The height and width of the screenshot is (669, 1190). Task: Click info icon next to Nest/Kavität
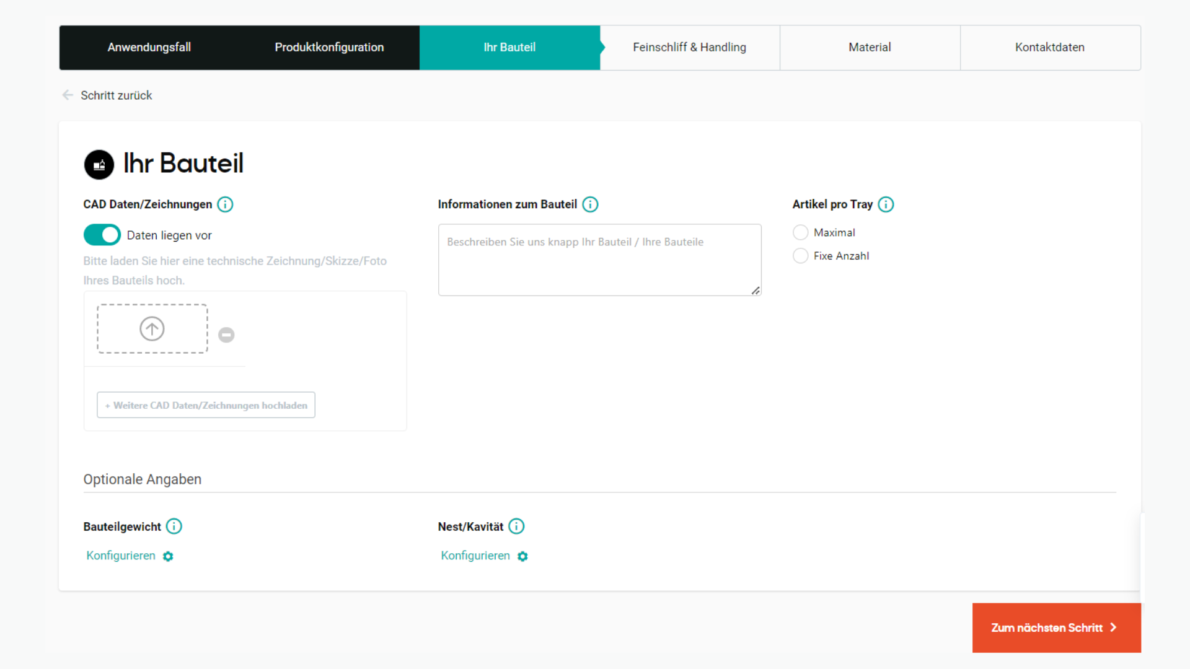[x=516, y=527]
